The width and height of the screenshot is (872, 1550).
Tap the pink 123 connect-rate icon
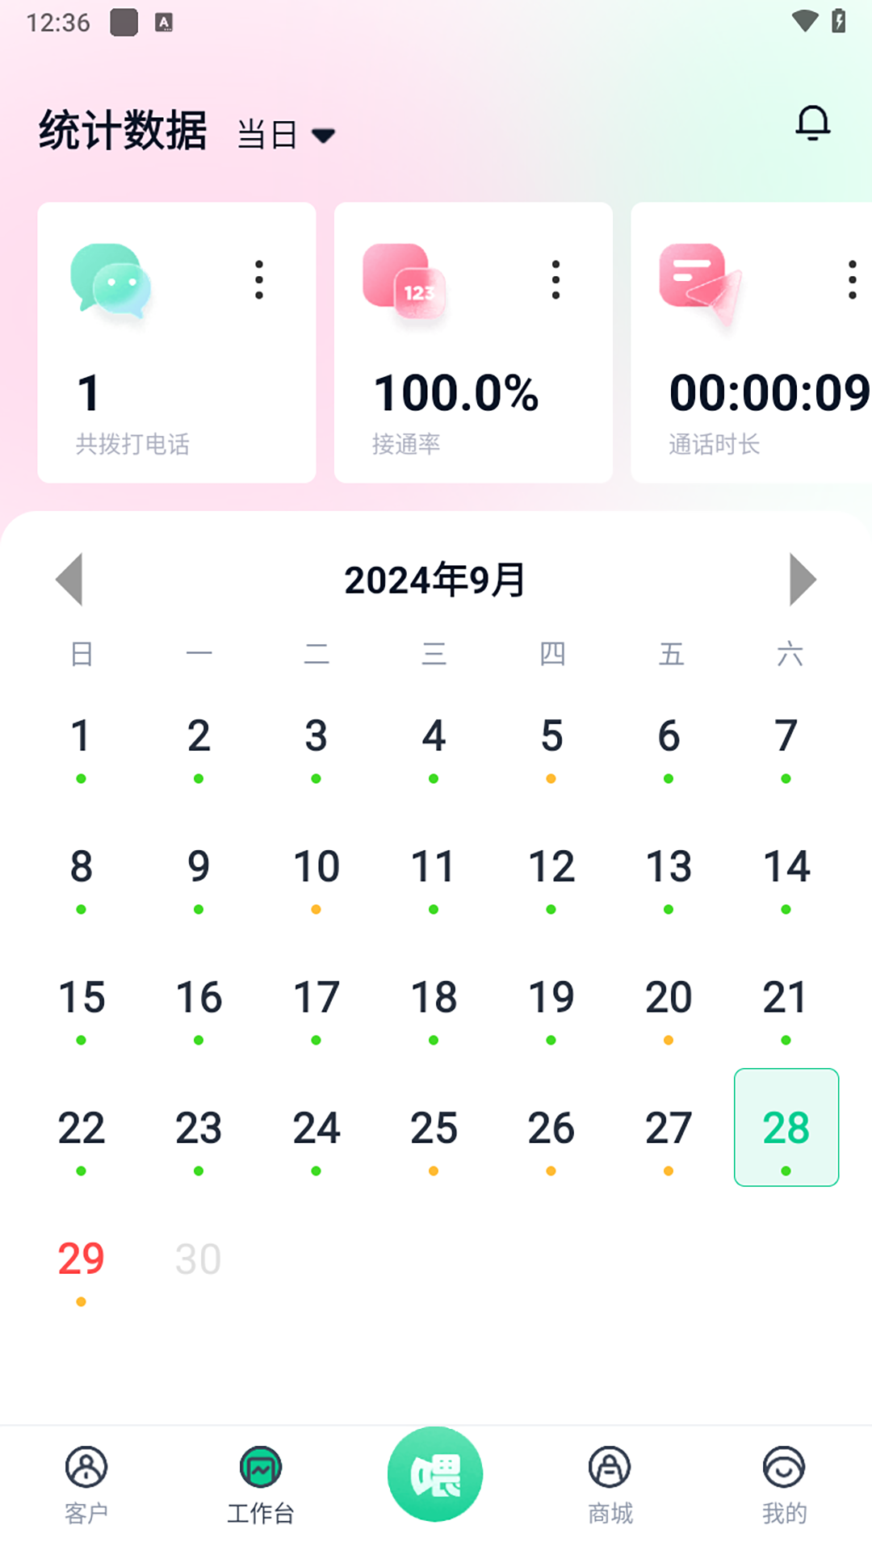[x=405, y=280]
